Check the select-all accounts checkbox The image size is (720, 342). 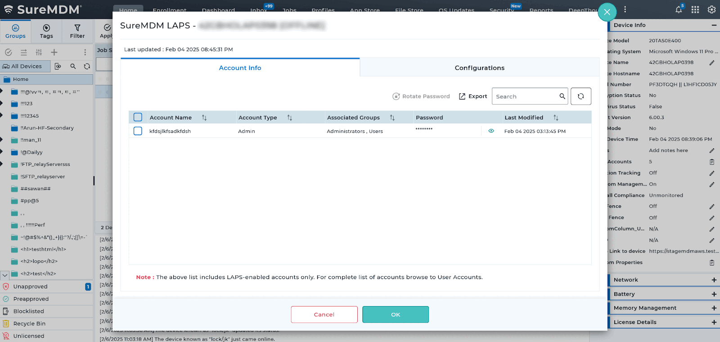pos(138,117)
